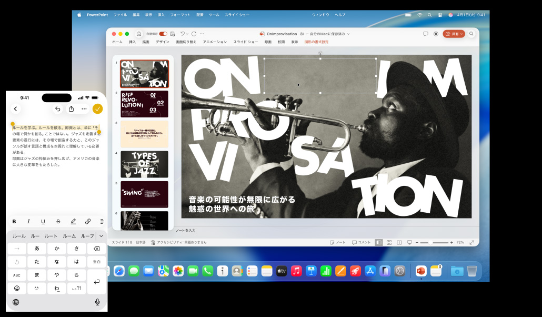Screen dimensions: 542x317
Task: Toggle underline formatting on the phone
Action: tap(43, 222)
